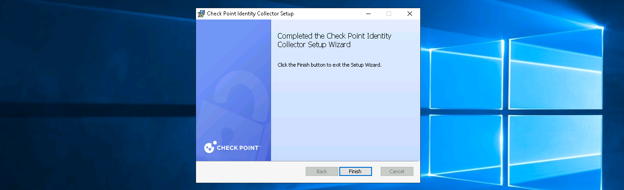Click the Check Point circular logo emblem
The width and height of the screenshot is (624, 190).
pos(209,147)
